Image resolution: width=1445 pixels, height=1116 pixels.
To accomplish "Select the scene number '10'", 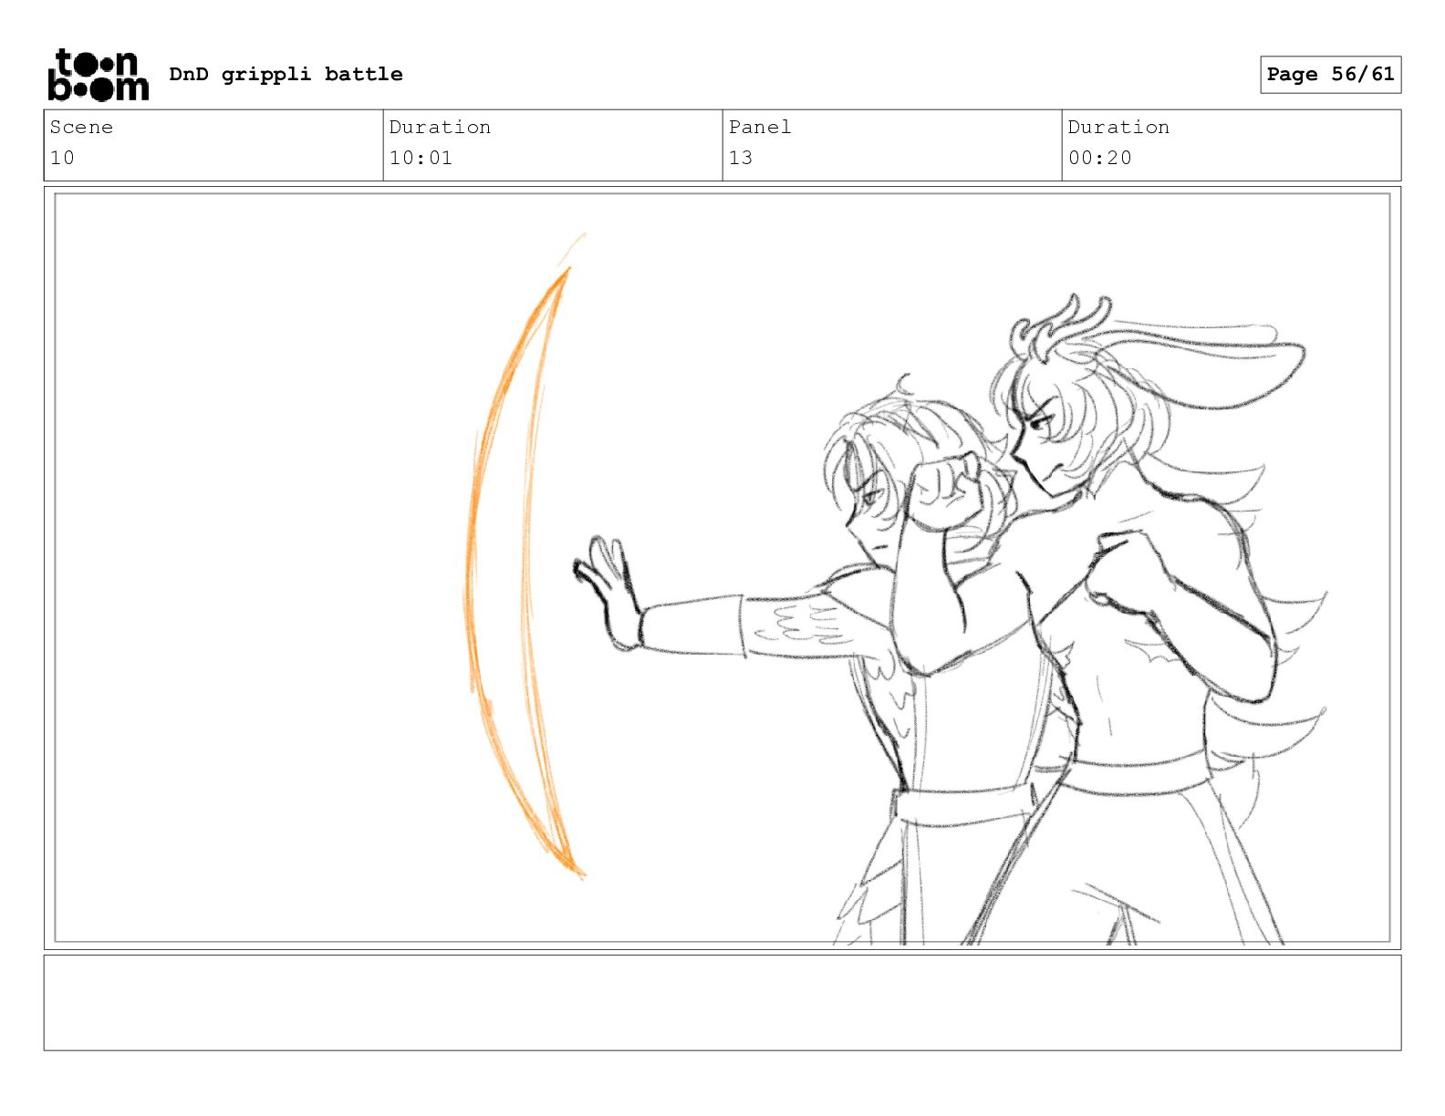I will pyautogui.click(x=62, y=158).
